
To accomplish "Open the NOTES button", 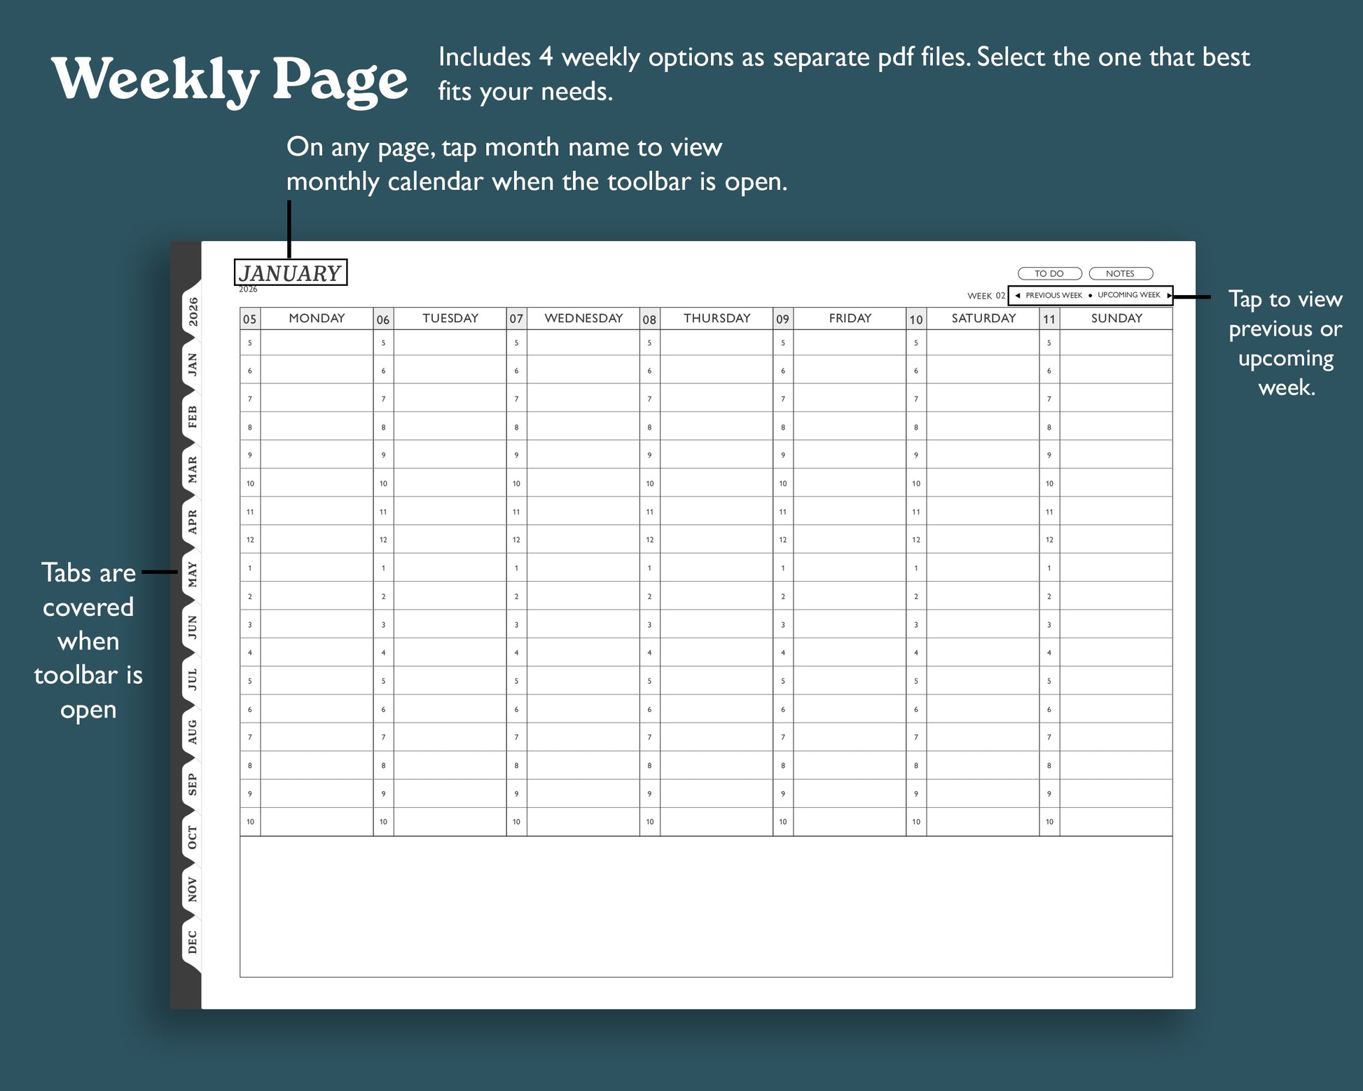I will click(1120, 274).
